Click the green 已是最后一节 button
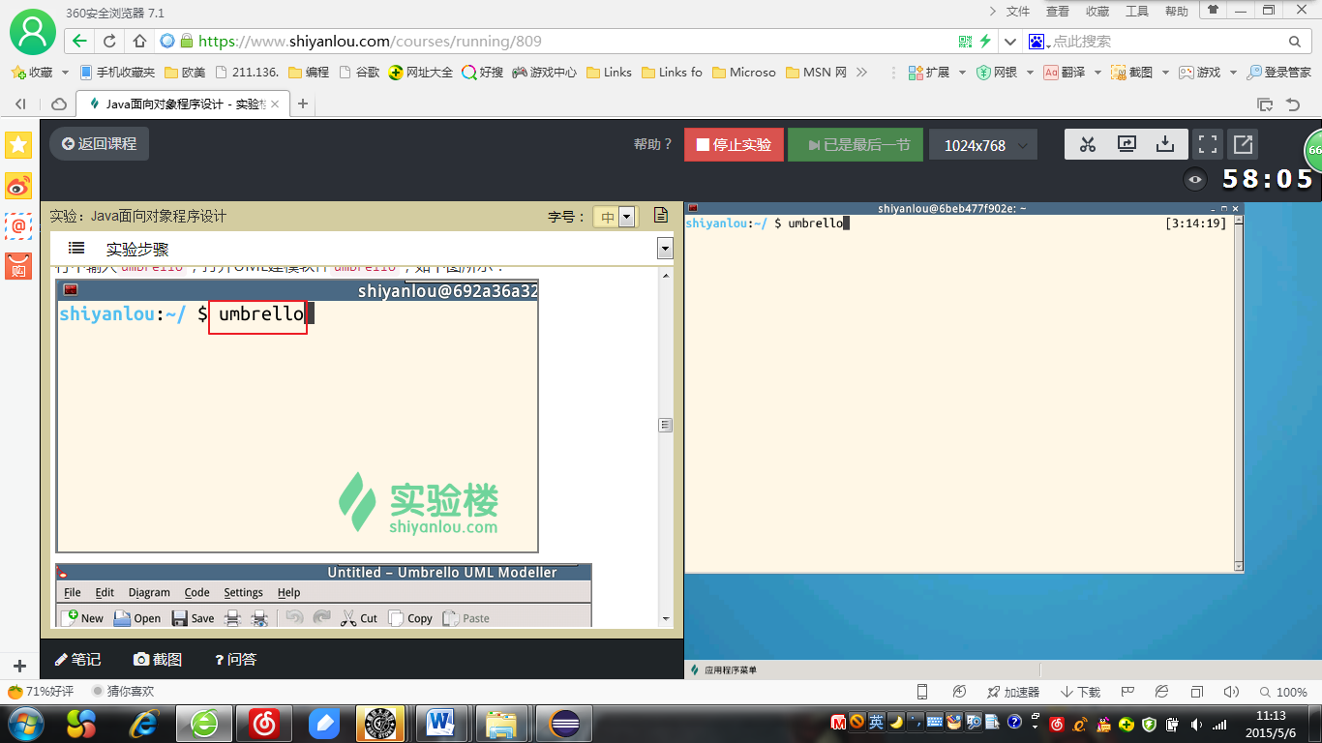The height and width of the screenshot is (743, 1322). (856, 145)
